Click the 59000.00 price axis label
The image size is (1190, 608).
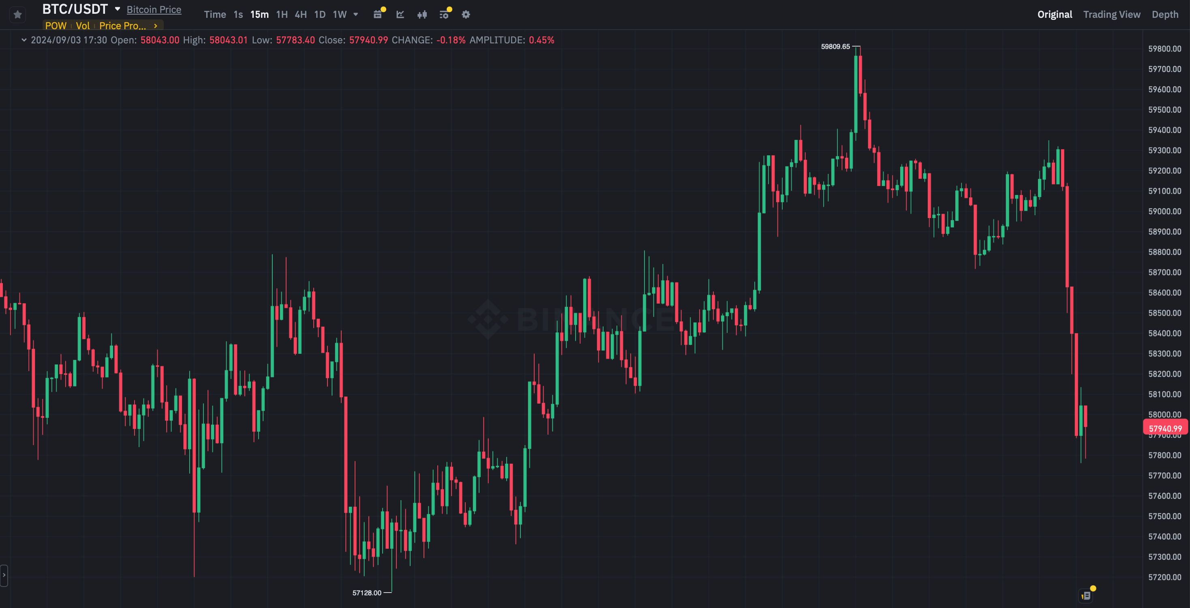[x=1164, y=212]
